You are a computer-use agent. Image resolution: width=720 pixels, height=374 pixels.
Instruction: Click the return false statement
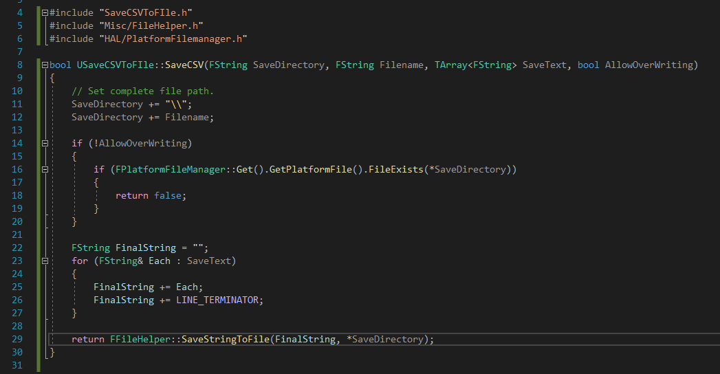[151, 196]
